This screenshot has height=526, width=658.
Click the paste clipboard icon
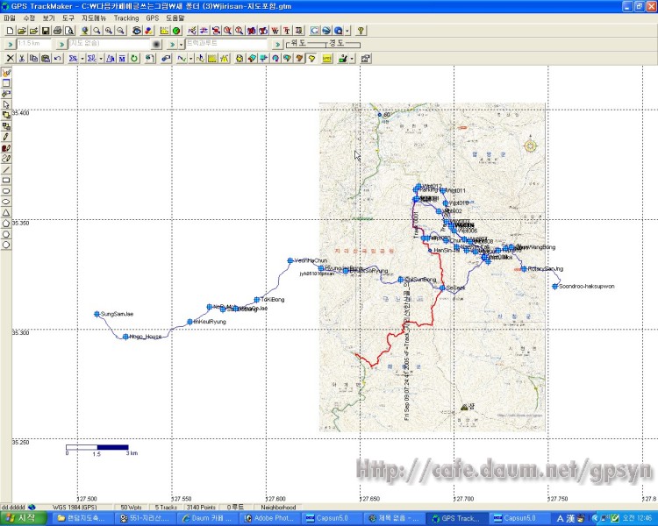point(46,59)
